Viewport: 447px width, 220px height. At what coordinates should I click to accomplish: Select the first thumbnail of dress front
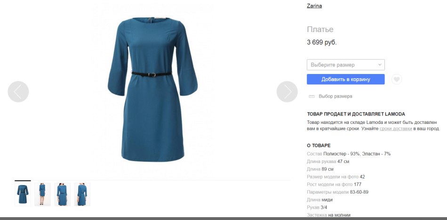coord(23,194)
